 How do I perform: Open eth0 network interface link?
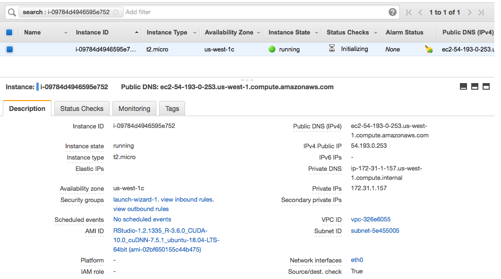click(357, 260)
